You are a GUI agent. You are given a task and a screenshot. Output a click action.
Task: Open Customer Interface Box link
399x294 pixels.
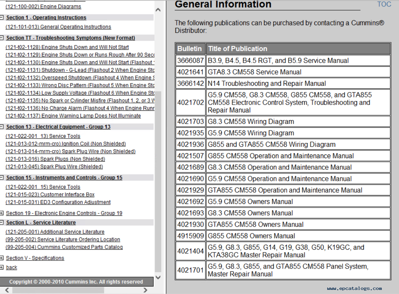pos(50,195)
